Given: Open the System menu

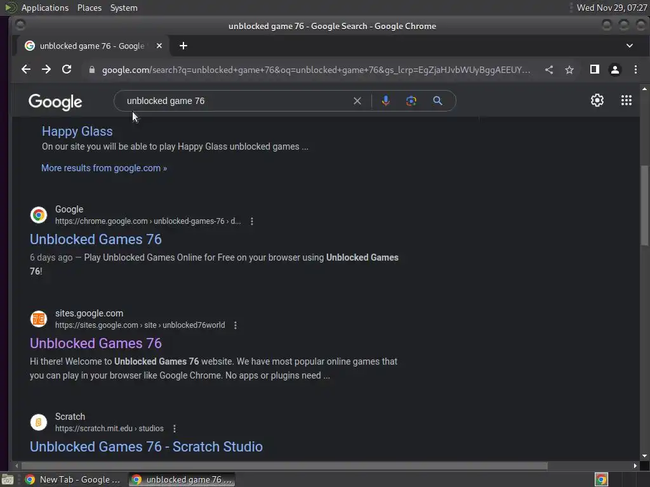Looking at the screenshot, I should point(124,8).
